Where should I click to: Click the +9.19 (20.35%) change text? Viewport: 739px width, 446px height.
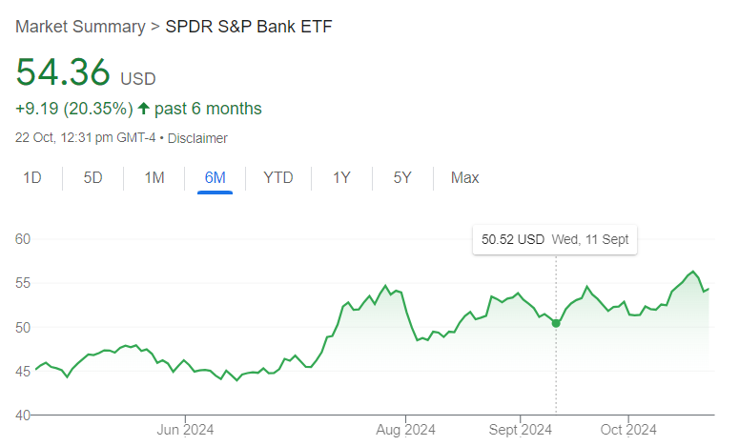pos(73,109)
